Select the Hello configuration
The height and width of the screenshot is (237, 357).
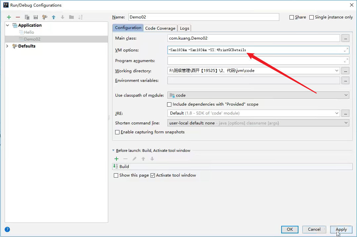[x=29, y=32]
